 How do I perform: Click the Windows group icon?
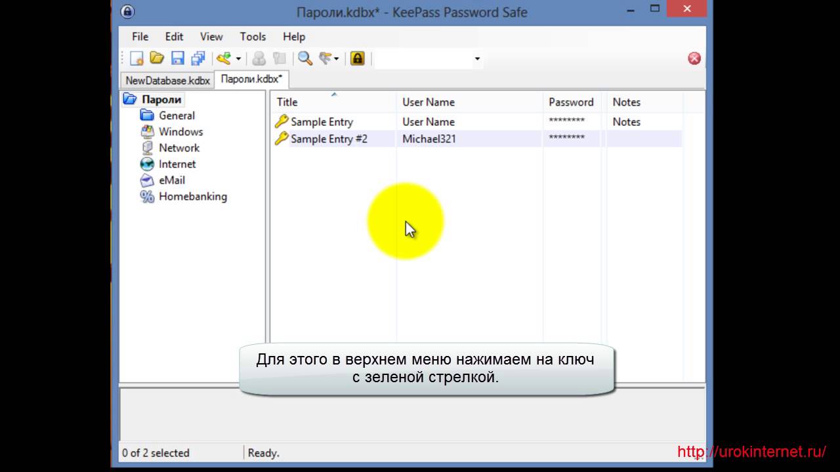(x=147, y=132)
